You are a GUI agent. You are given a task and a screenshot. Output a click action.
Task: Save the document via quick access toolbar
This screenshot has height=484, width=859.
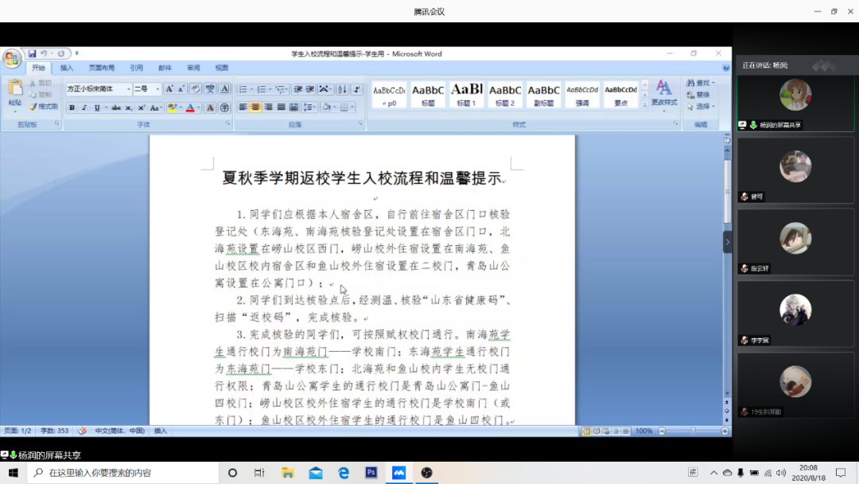coord(33,53)
